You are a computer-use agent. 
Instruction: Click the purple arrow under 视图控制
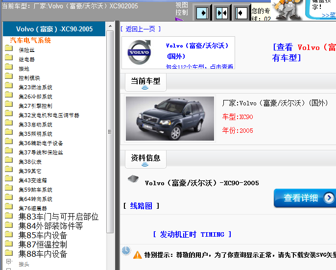[x=179, y=19]
